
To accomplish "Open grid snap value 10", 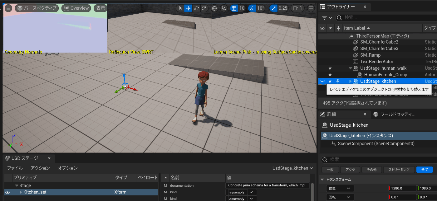I will (x=242, y=8).
